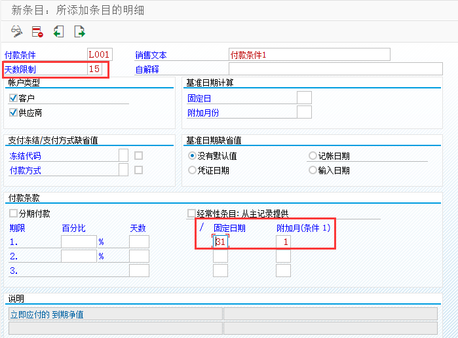458x338 pixels.
Task: Click the 天数限制 field showing 15
Action: pos(94,69)
